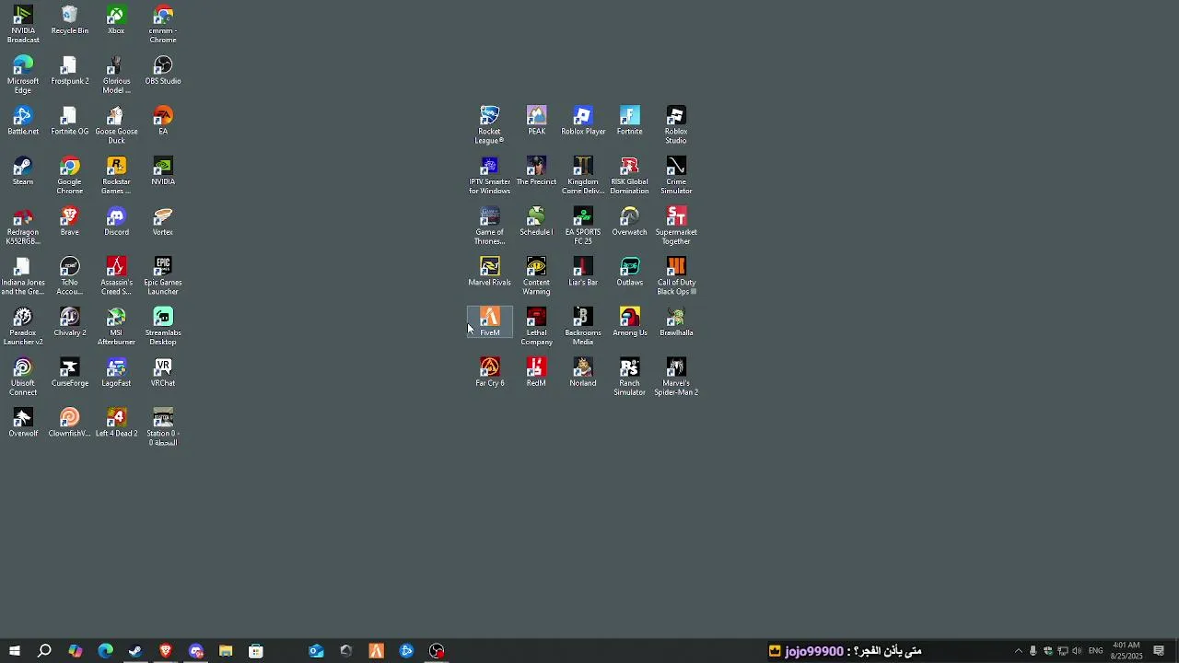Open taskbar Search
The width and height of the screenshot is (1179, 663).
44,651
